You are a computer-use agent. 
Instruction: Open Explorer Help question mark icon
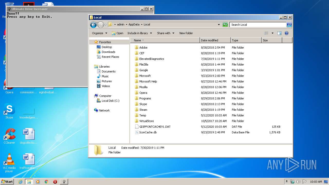[287, 33]
